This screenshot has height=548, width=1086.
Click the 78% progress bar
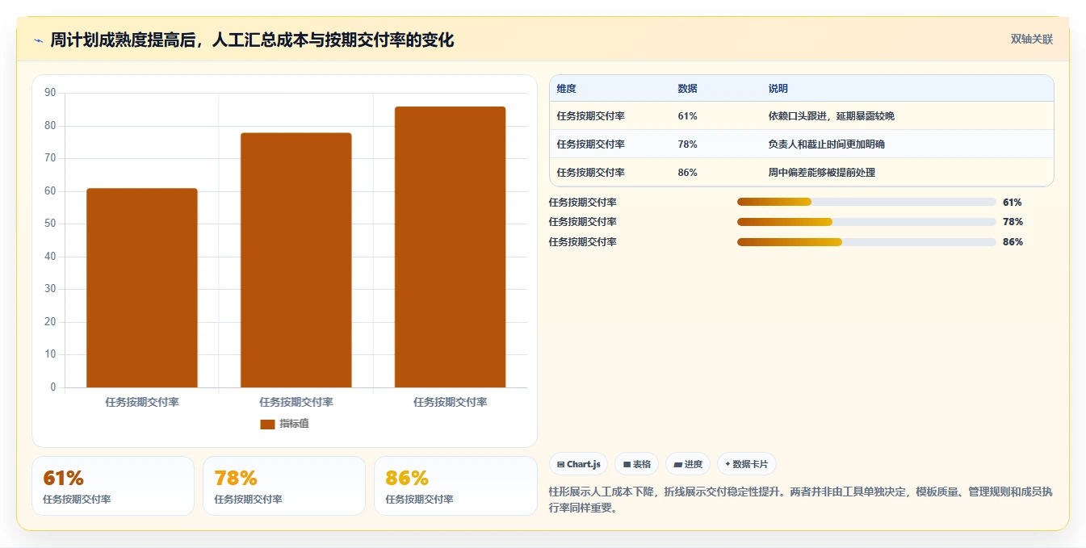866,222
